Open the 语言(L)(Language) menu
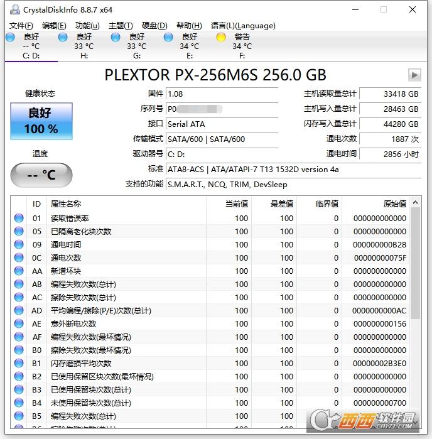The height and width of the screenshot is (439, 432). click(x=243, y=26)
